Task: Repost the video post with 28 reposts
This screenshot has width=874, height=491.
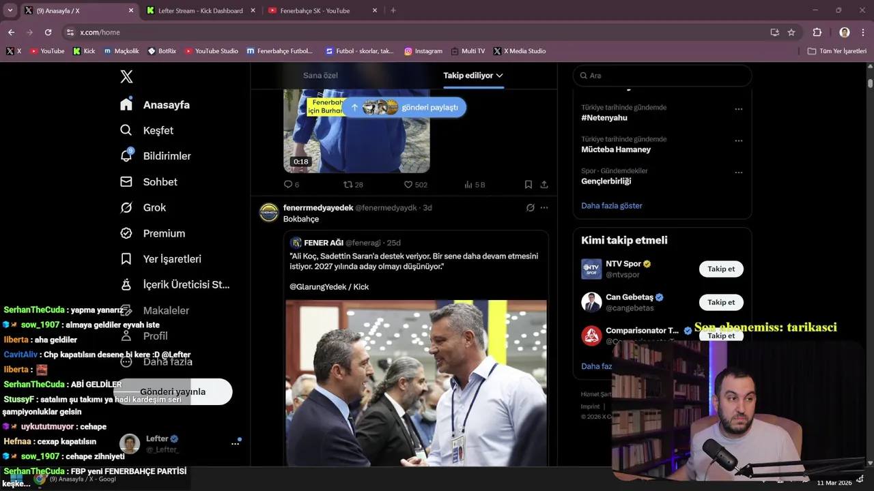Action: [353, 185]
